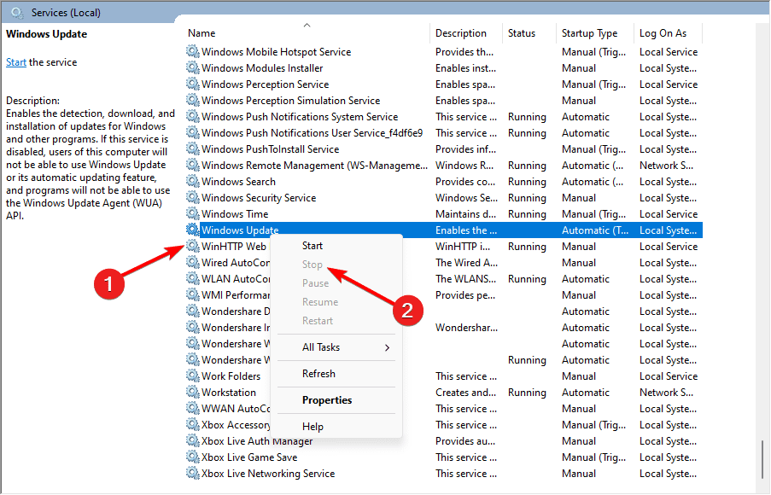Click the Windows Search service gear icon

pyautogui.click(x=193, y=182)
